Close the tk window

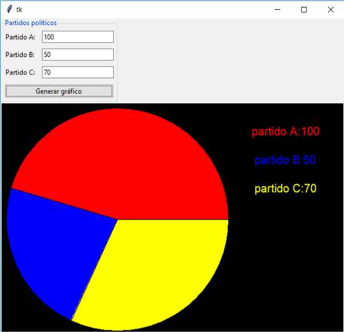coord(330,10)
